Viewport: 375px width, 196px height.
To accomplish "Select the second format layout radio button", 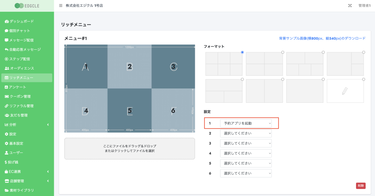I will (x=283, y=52).
